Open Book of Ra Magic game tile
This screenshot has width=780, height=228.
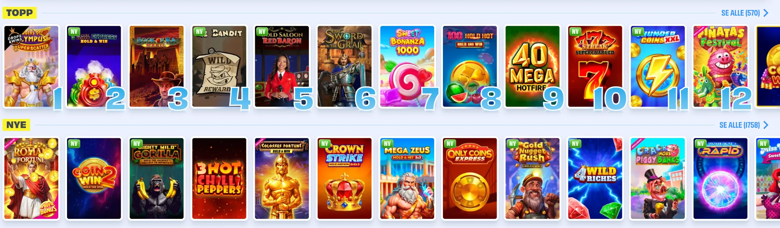pos(157,67)
